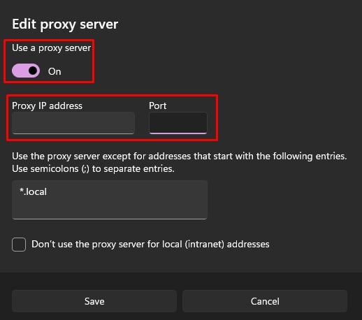
Task: Click the Edit proxy server heading
Action: [65, 24]
